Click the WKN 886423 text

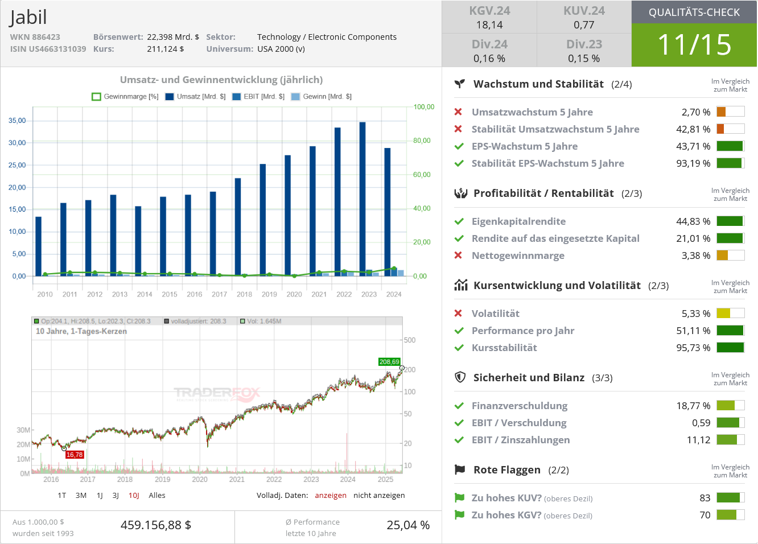[x=35, y=37]
